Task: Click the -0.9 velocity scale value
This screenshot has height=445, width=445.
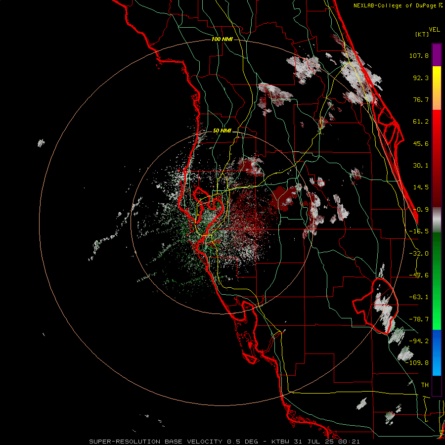Action: pyautogui.click(x=421, y=210)
